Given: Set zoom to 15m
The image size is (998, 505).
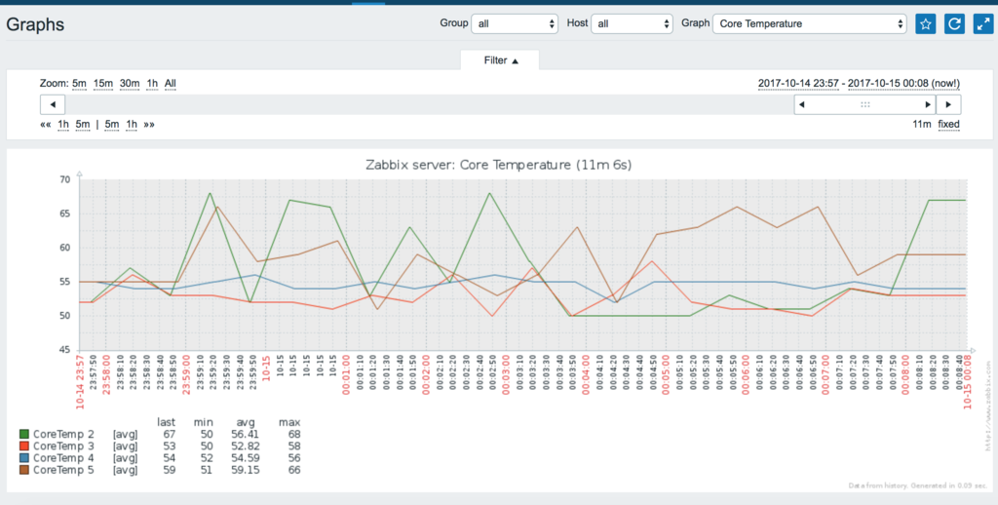Looking at the screenshot, I should coord(103,84).
